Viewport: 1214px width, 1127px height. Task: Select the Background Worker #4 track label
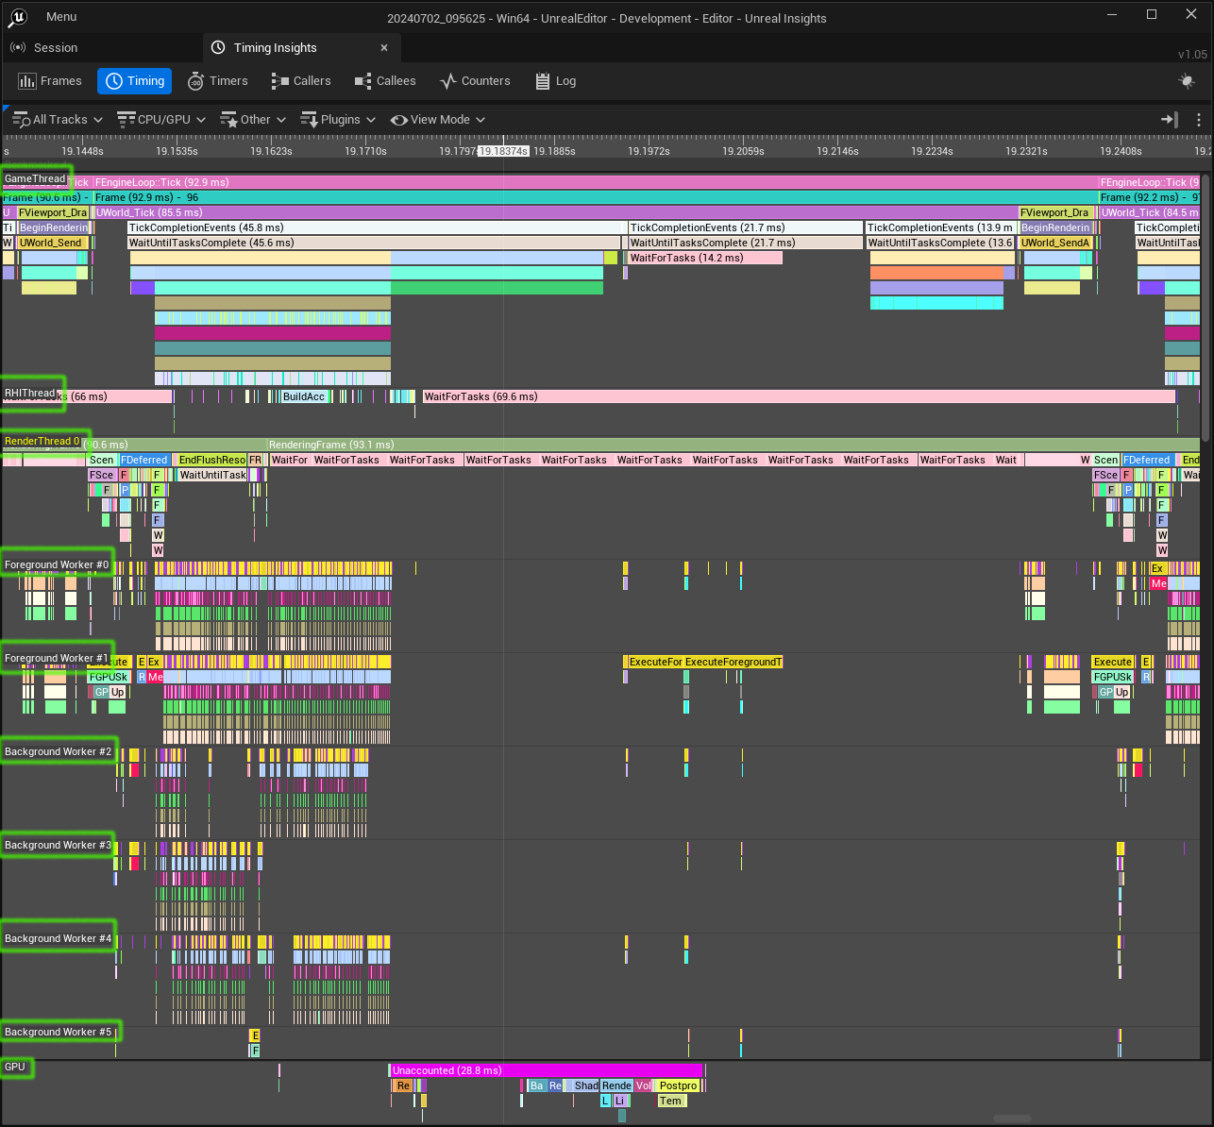[58, 938]
